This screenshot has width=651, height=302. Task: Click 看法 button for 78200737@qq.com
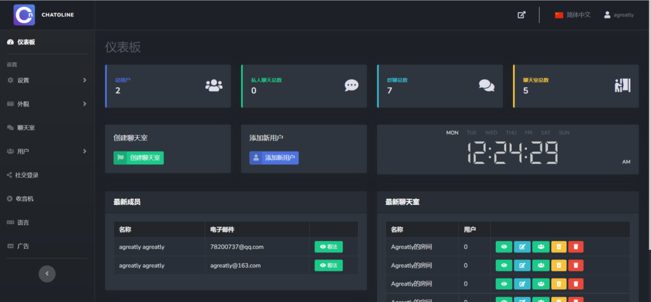328,247
